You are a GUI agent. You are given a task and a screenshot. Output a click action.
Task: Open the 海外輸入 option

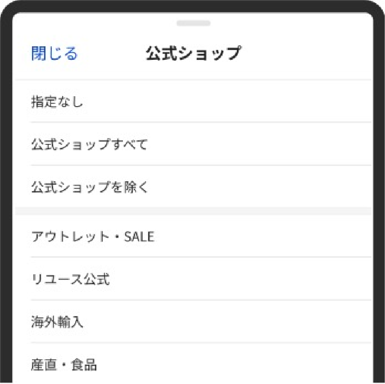pyautogui.click(x=193, y=321)
